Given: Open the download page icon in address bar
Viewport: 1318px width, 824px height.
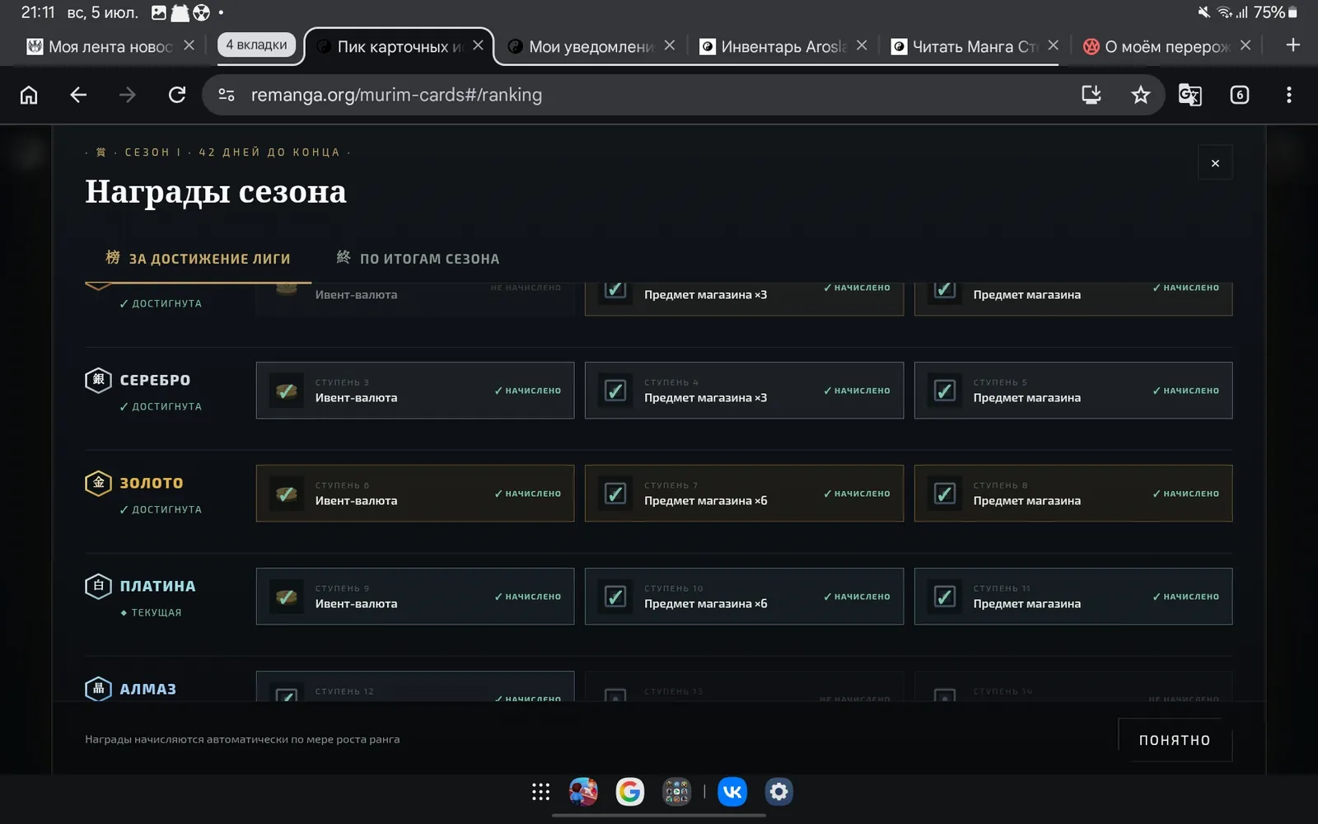Looking at the screenshot, I should point(1091,95).
